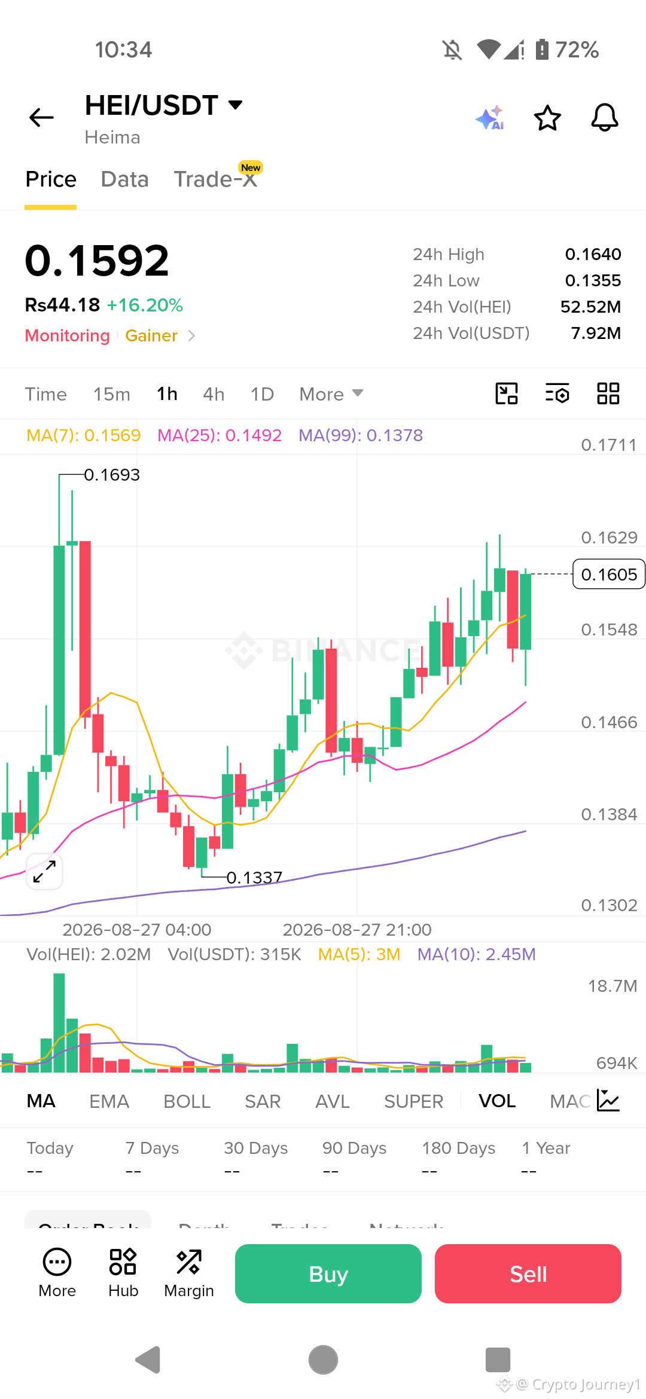Open the Monitoring tag
This screenshot has width=646, height=1399.
(x=67, y=335)
